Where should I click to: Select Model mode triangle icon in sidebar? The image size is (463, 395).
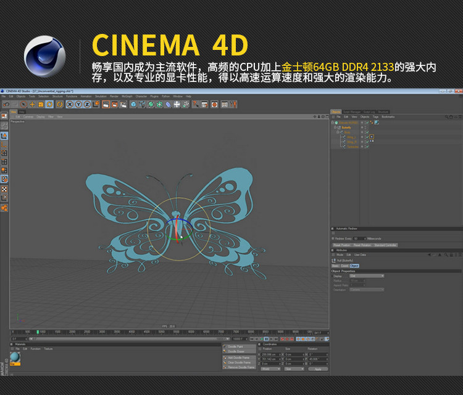(x=4, y=136)
